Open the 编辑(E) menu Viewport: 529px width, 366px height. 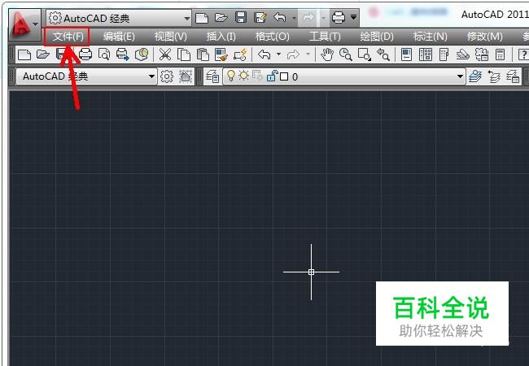[x=119, y=37]
